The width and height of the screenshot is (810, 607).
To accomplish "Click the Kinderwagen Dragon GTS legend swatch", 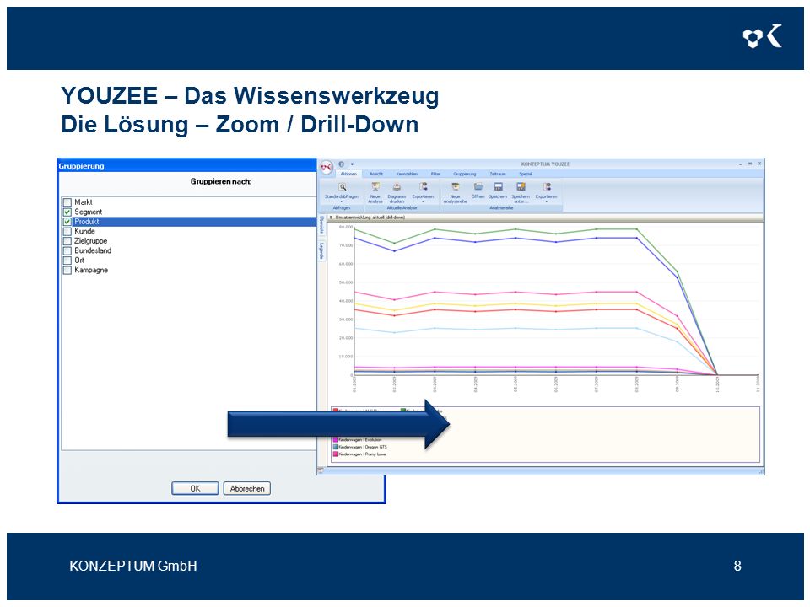I will pyautogui.click(x=336, y=447).
